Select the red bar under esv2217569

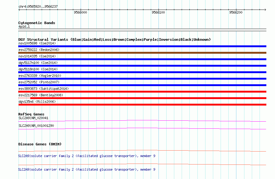148,98
